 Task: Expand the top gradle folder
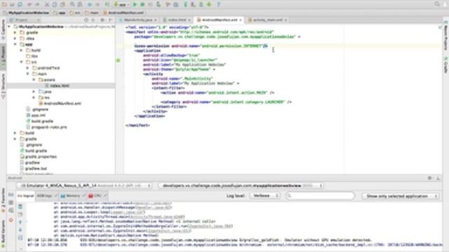click(x=15, y=33)
